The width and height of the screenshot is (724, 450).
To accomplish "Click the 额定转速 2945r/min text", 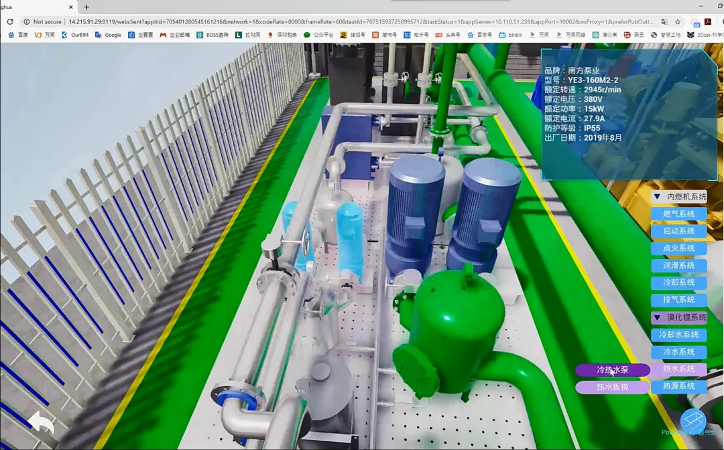I will 583,90.
